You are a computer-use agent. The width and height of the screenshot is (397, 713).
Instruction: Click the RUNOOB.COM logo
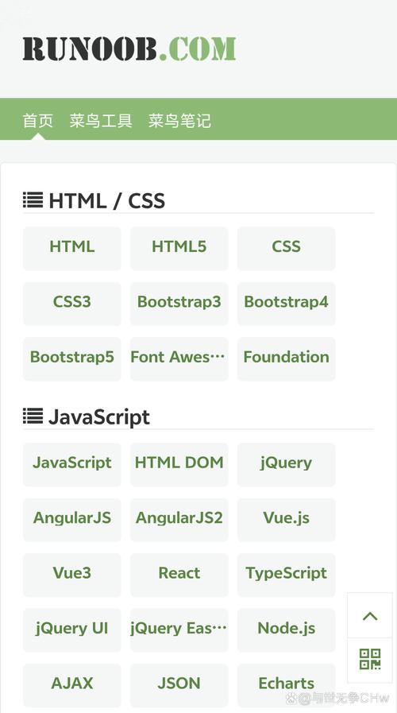point(129,48)
